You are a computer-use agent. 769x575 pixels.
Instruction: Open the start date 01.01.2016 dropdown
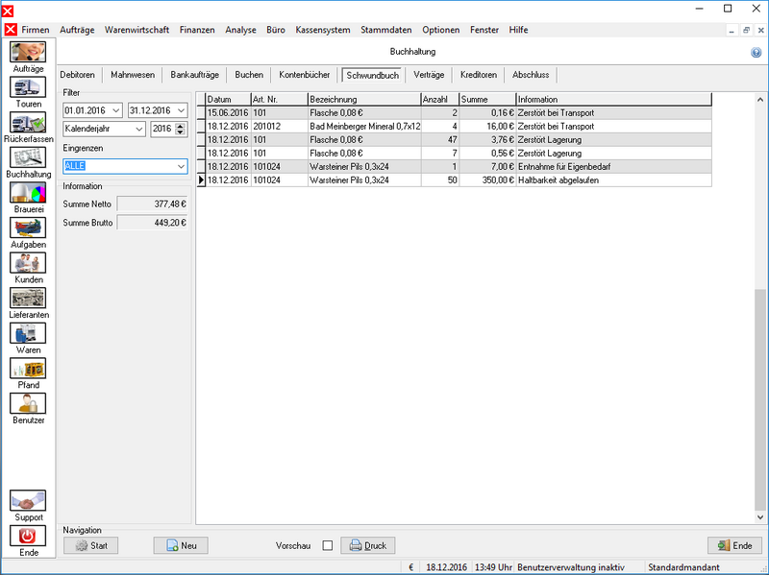coord(115,110)
